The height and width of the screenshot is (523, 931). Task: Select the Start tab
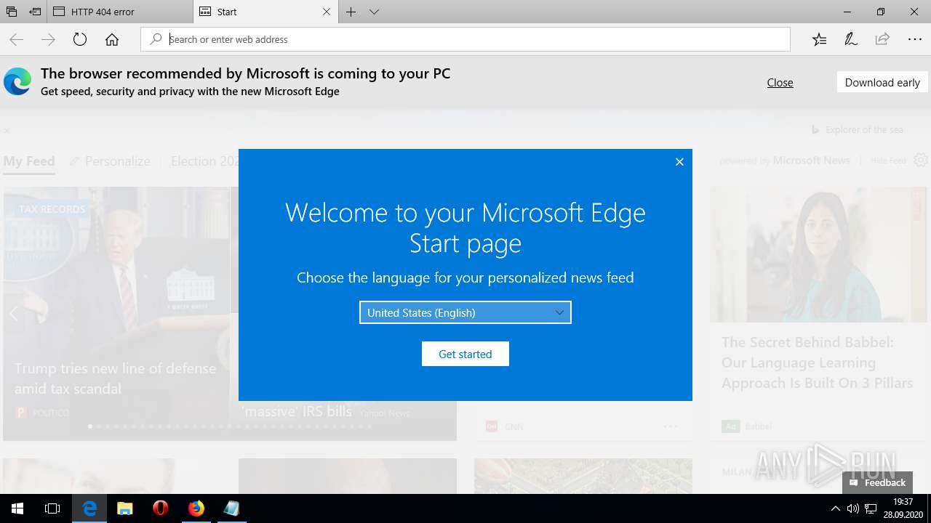266,12
